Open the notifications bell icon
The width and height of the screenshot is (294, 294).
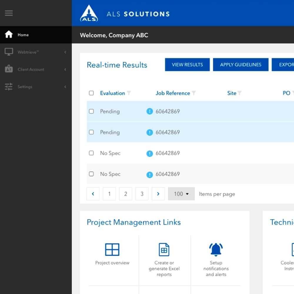click(x=216, y=250)
